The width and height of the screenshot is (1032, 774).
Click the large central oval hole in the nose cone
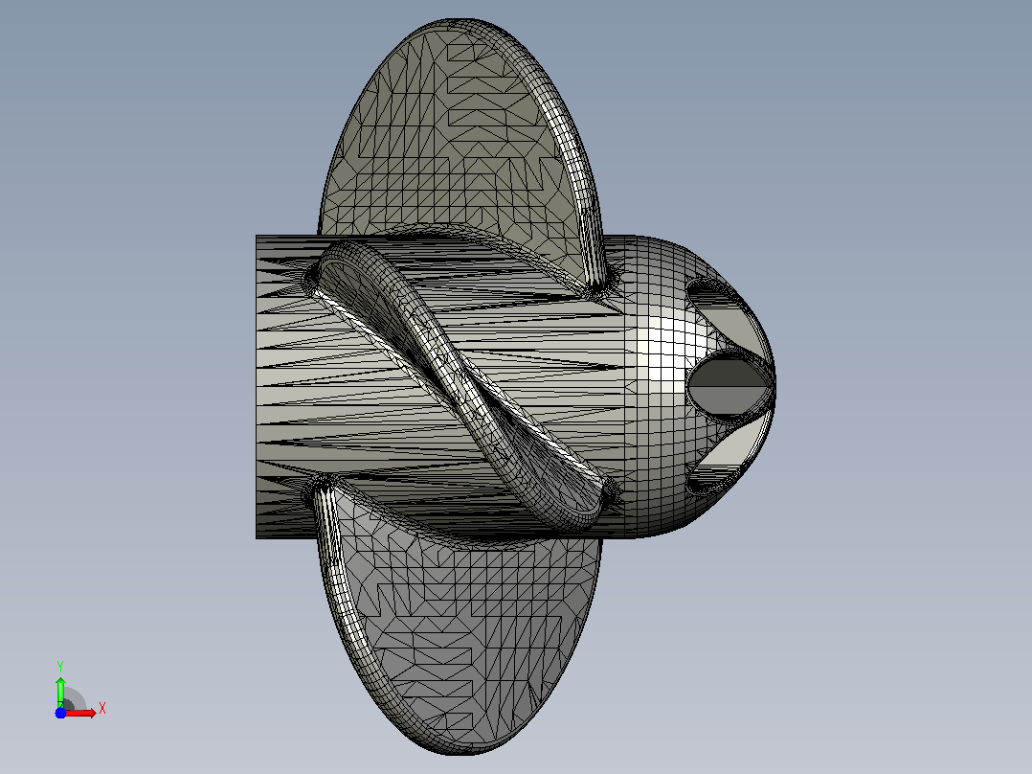point(729,386)
